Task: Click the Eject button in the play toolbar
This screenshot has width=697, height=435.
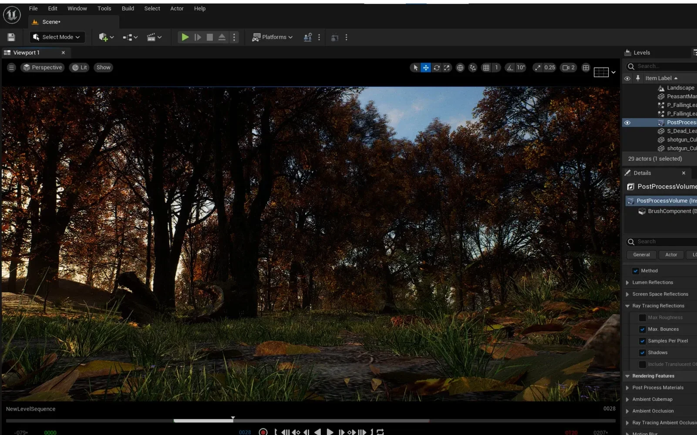Action: pyautogui.click(x=222, y=37)
